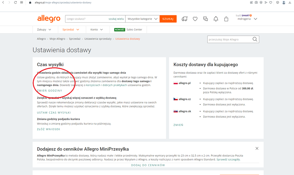Image resolution: width=294 pixels, height=175 pixels.
Task: Open the Sales Center tab
Action: [x=128, y=30]
